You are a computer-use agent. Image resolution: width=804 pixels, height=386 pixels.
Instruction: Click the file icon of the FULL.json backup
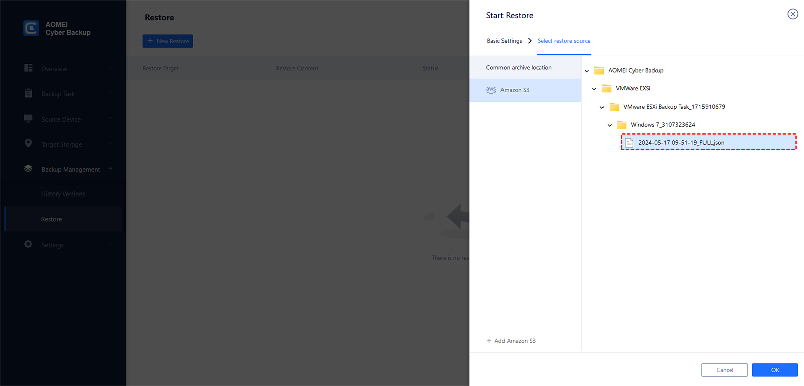pos(629,143)
